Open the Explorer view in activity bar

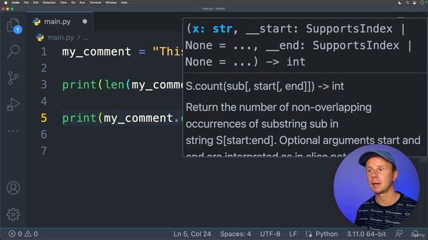[13, 25]
